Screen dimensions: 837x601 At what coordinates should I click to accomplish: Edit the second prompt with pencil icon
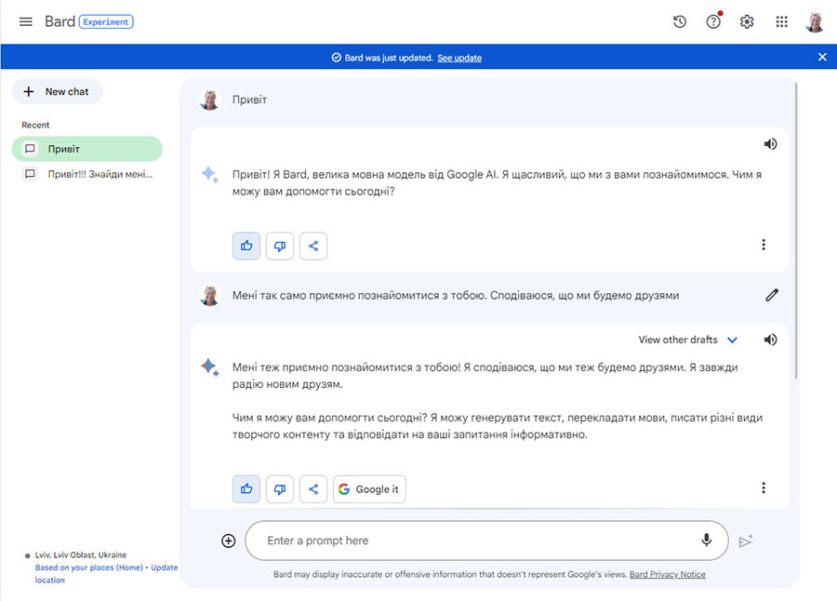[772, 295]
